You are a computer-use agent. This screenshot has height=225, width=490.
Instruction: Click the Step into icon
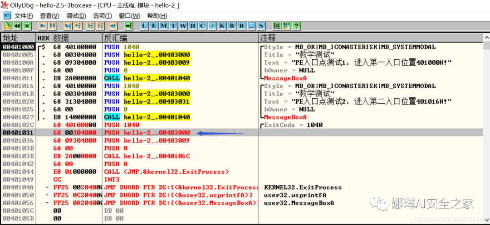click(x=68, y=26)
